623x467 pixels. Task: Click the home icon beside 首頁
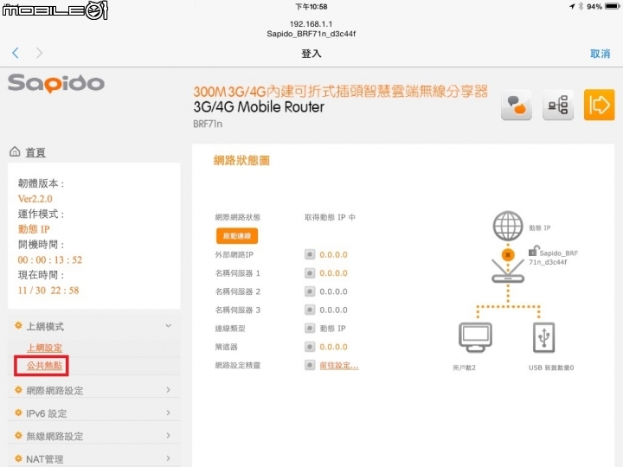15,151
